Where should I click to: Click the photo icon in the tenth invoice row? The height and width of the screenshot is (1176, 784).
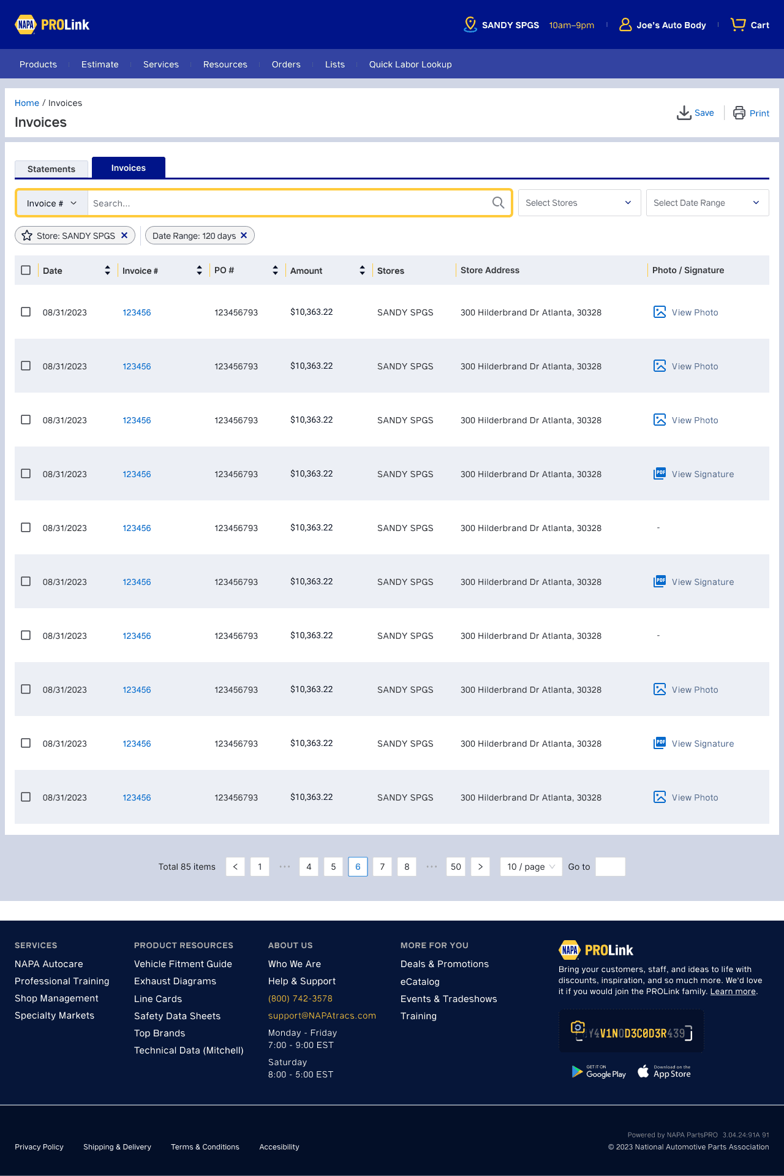[x=660, y=797]
